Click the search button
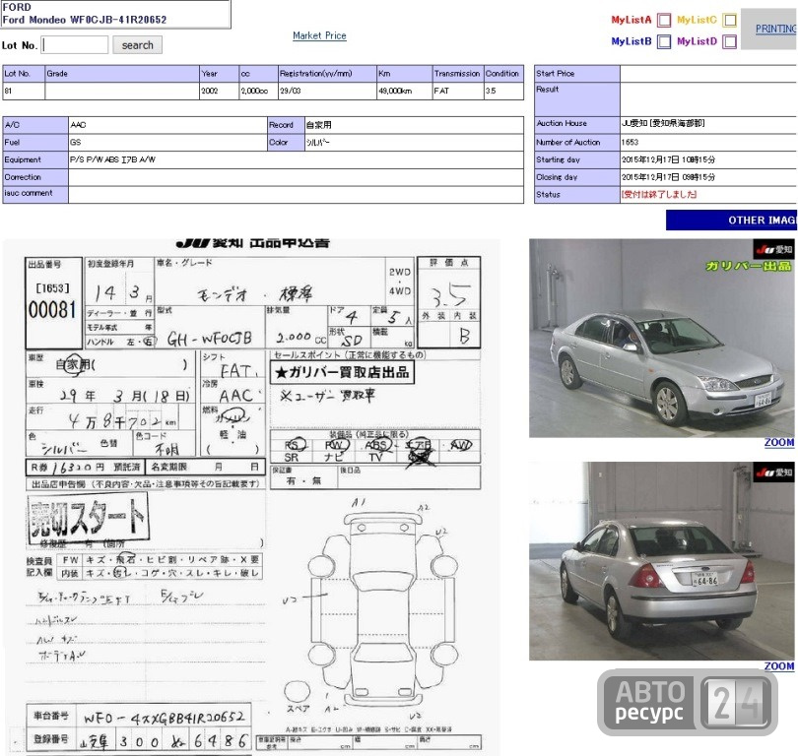The width and height of the screenshot is (798, 756). (x=137, y=44)
